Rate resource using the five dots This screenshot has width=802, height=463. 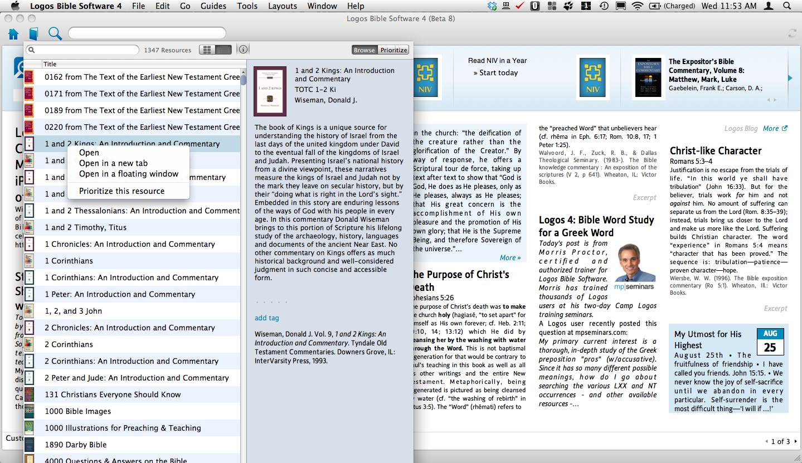click(x=271, y=303)
